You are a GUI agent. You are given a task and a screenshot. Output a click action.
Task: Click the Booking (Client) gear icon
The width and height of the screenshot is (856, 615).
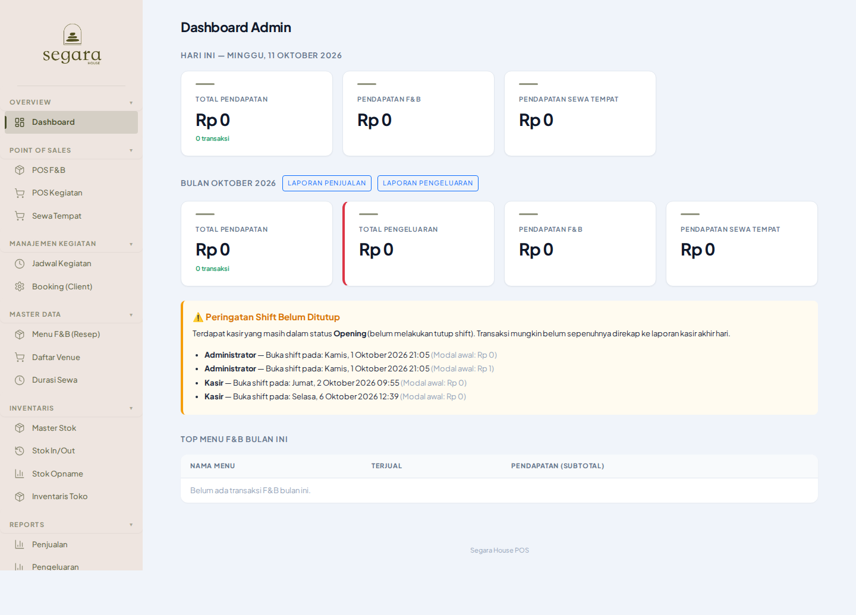(x=20, y=286)
